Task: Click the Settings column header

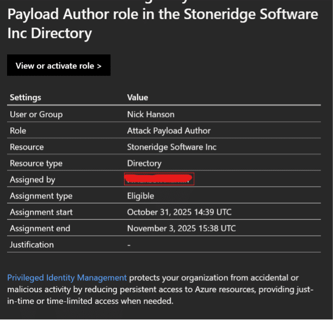Action: point(26,97)
